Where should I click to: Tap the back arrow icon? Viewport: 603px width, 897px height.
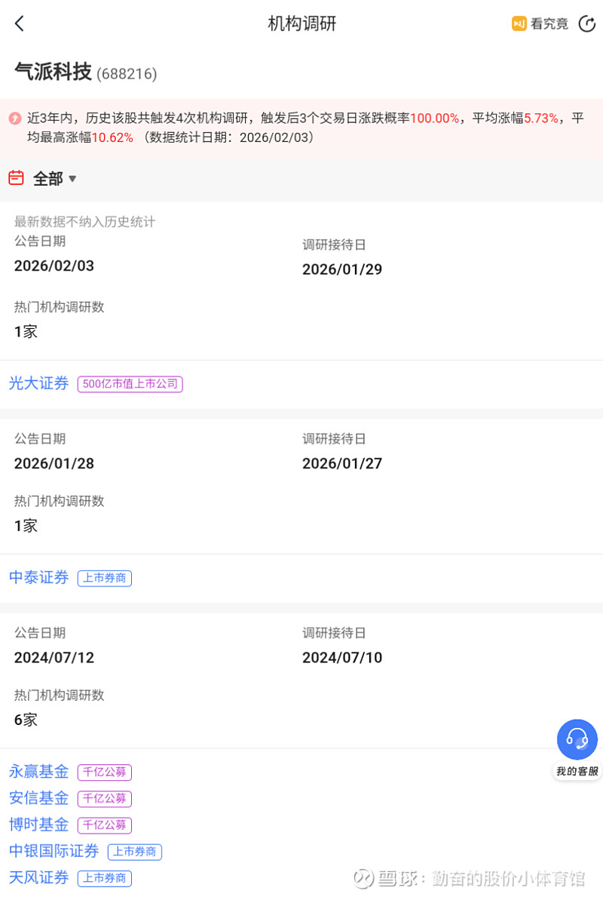click(x=20, y=23)
